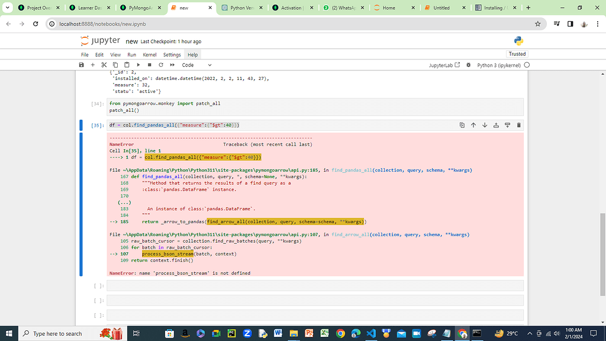This screenshot has height=341, width=606.
Task: Save the notebook
Action: point(81,65)
